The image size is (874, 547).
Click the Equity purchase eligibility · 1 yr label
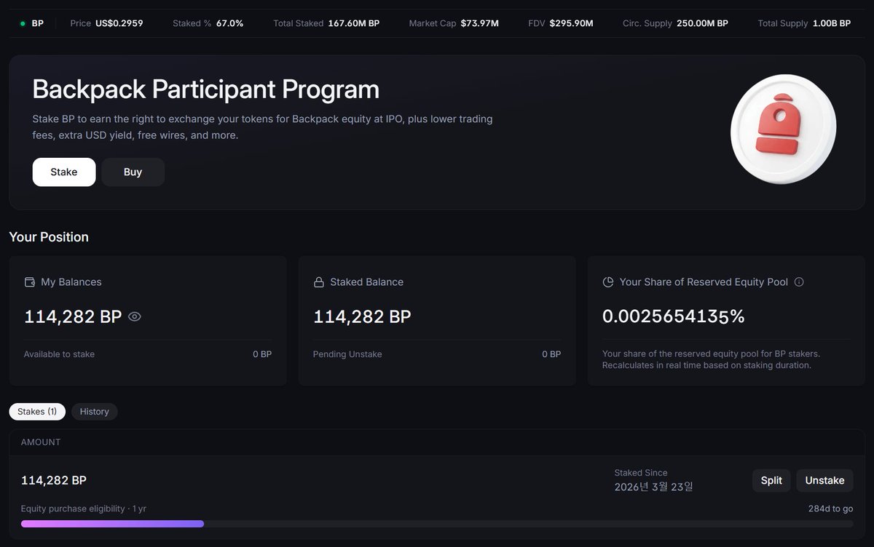click(x=84, y=508)
